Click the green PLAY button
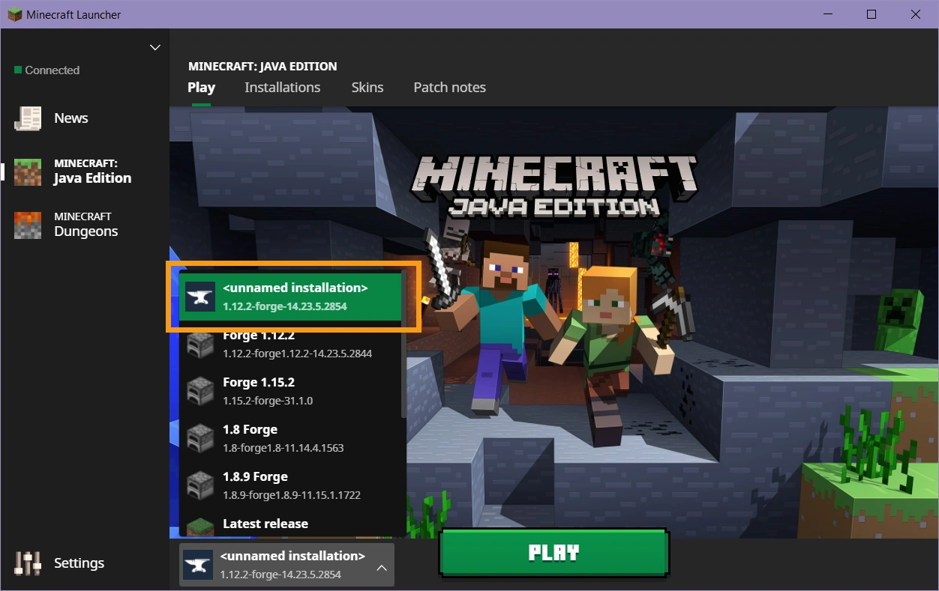 pyautogui.click(x=554, y=553)
